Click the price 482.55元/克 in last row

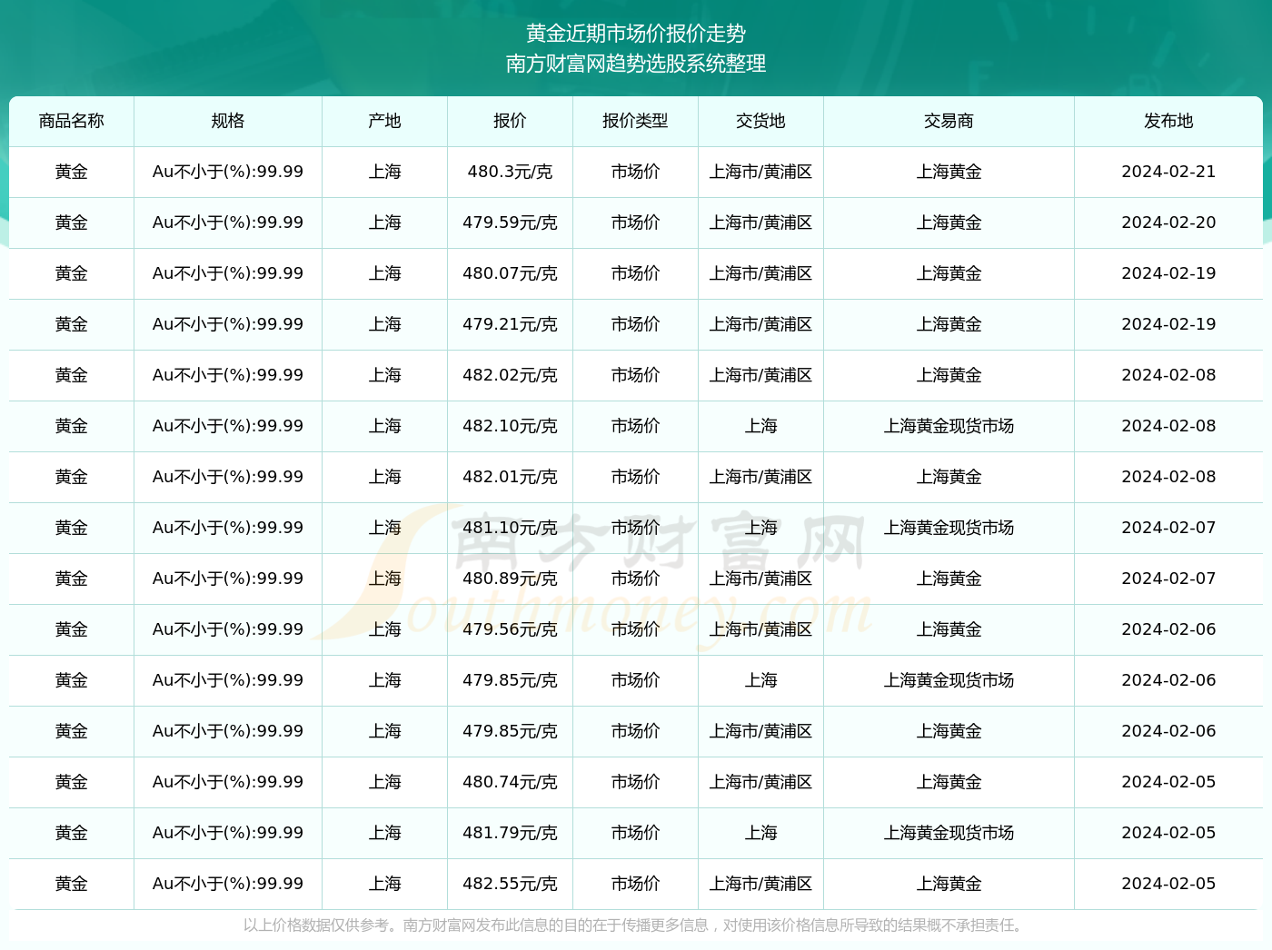point(510,884)
